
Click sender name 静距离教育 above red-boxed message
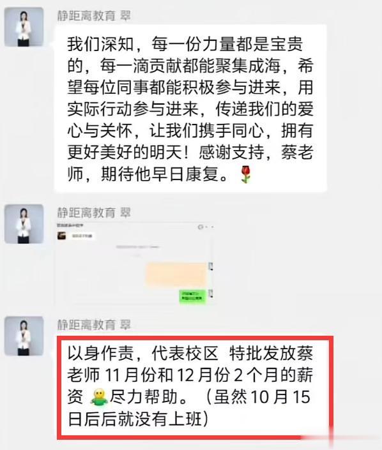(86, 325)
